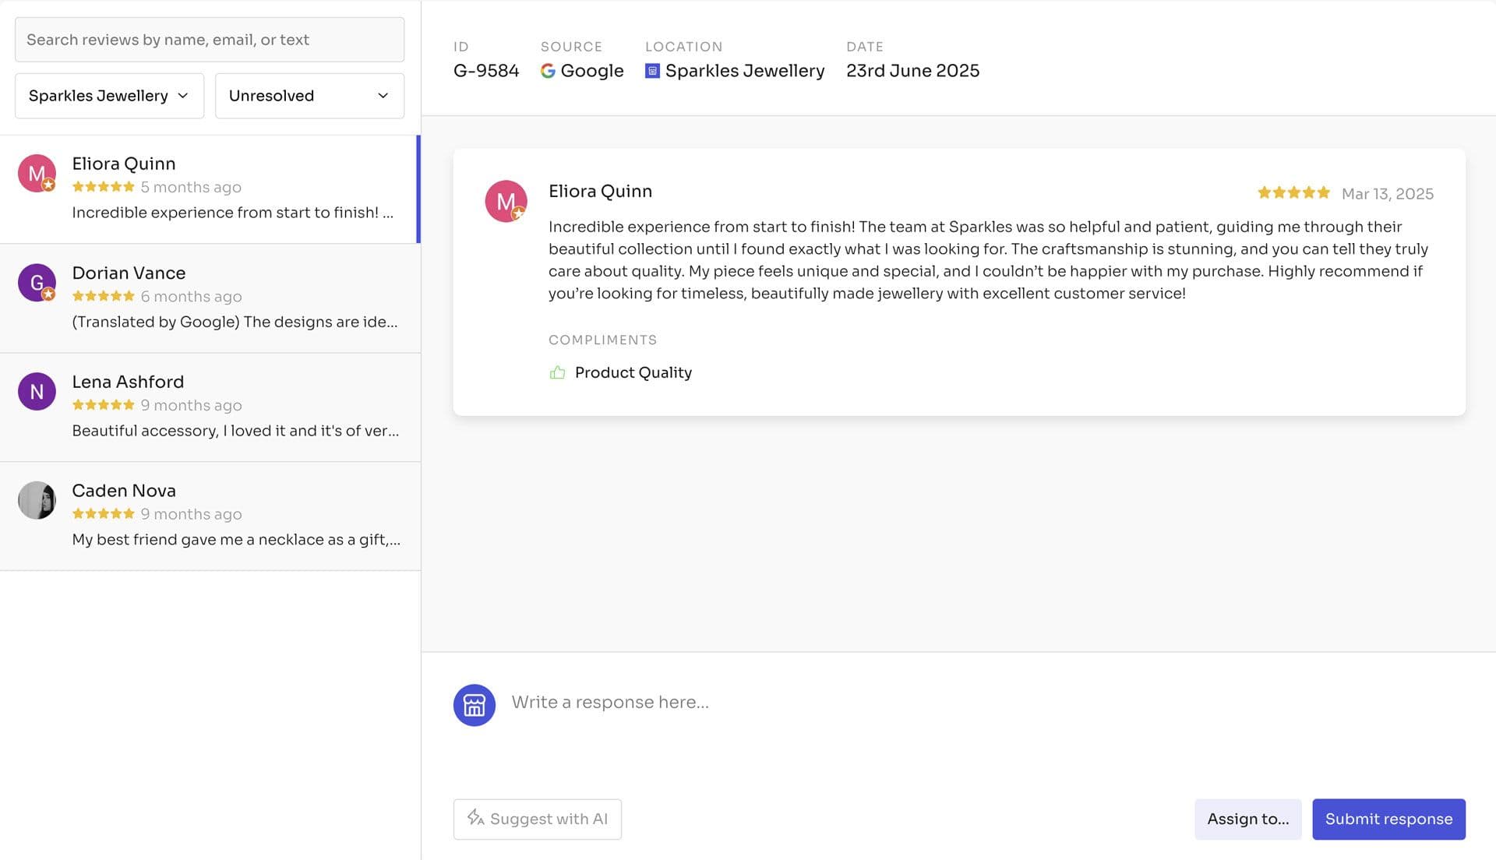Click Dorian Vance's purple G avatar
1496x860 pixels.
pos(37,282)
